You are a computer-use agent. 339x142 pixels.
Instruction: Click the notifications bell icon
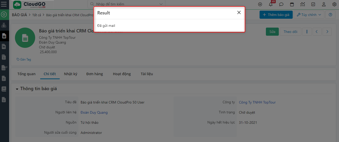[x=271, y=4]
